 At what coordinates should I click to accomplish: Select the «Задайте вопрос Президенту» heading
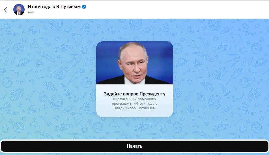tap(135, 94)
